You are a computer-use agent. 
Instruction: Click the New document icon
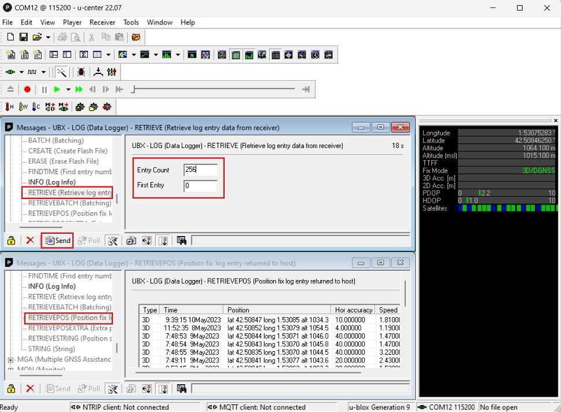click(x=10, y=37)
